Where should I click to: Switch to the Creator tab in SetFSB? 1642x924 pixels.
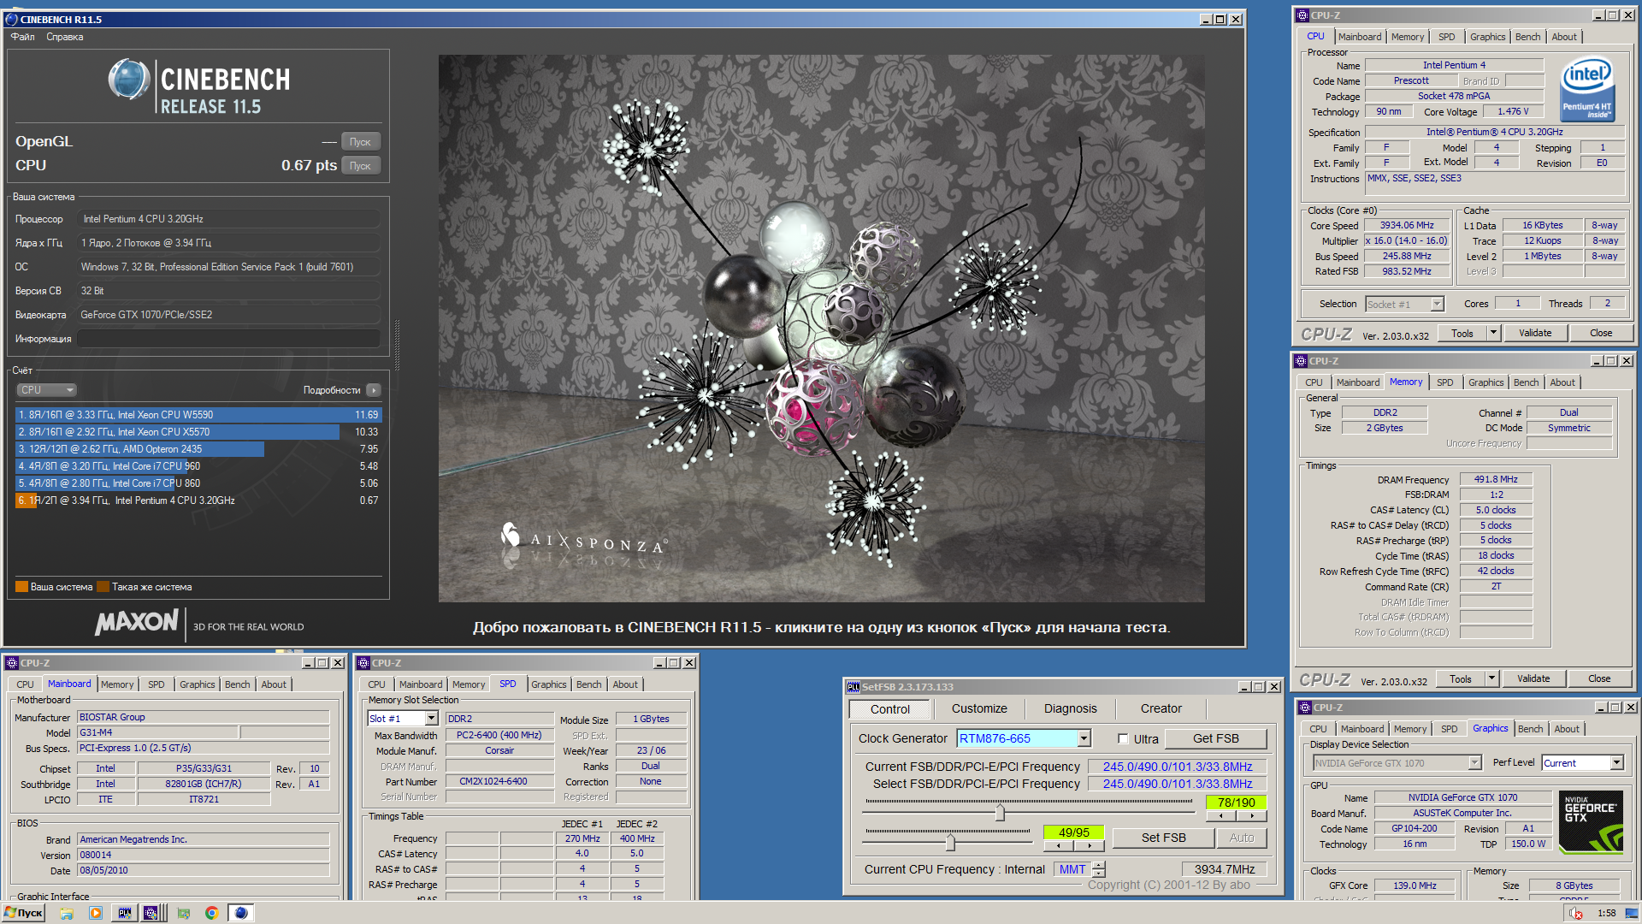(1161, 708)
